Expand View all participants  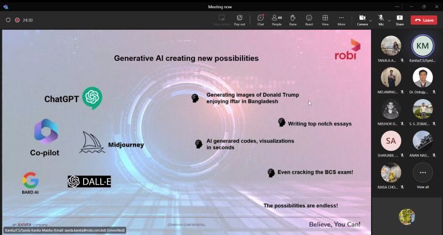click(423, 175)
